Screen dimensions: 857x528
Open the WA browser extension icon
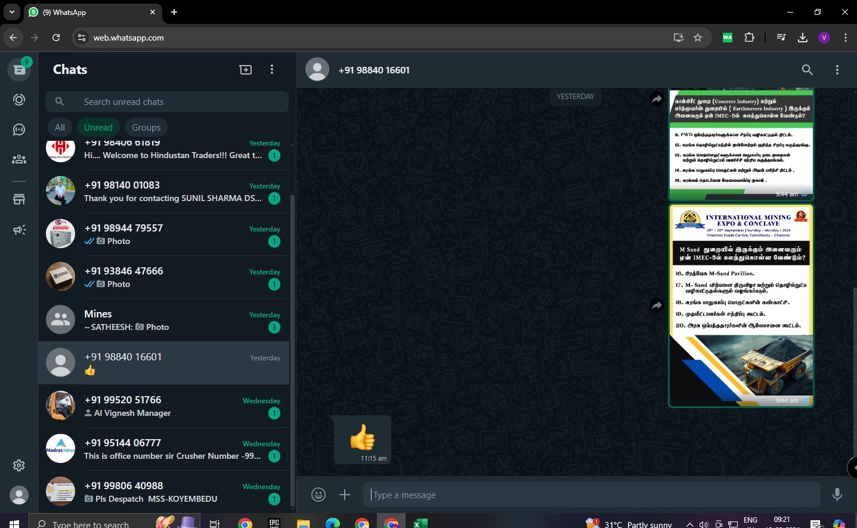(728, 38)
